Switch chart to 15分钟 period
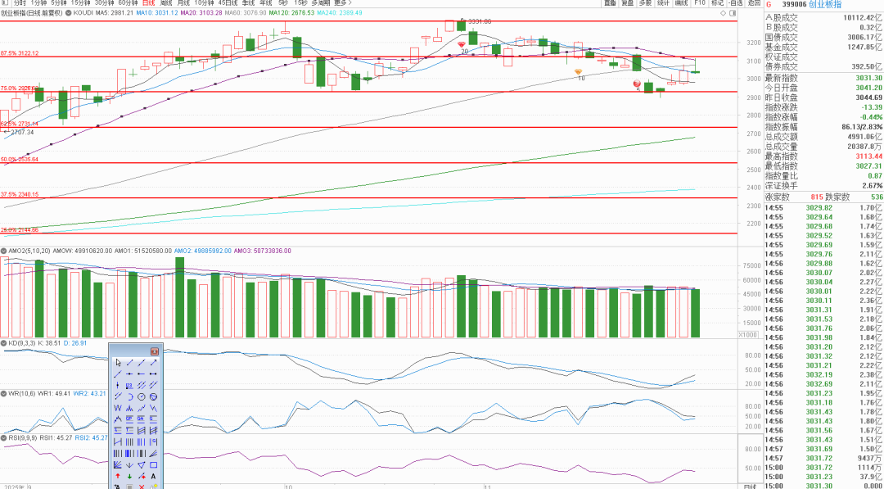Screen dimensions: 884x489 82,2
